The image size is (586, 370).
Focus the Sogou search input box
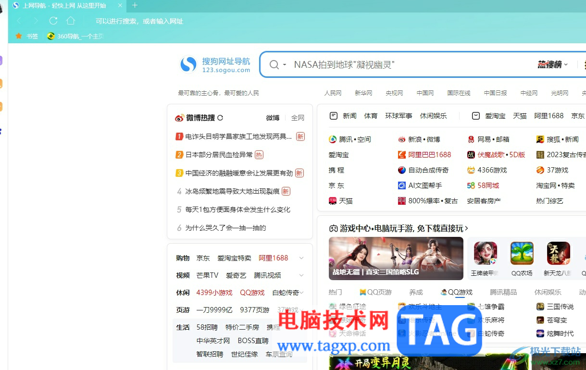pos(413,64)
